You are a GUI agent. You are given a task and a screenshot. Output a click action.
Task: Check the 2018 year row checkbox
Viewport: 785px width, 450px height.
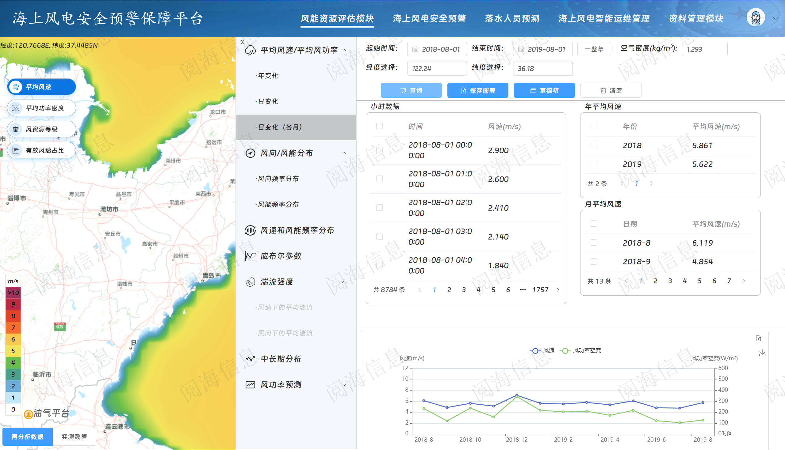tap(594, 145)
